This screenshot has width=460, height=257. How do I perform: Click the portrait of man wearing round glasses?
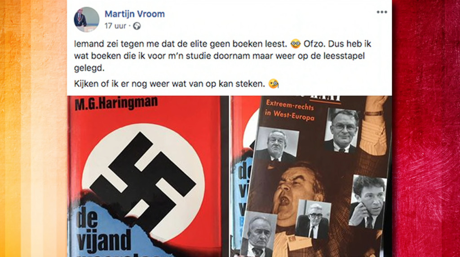click(x=342, y=130)
